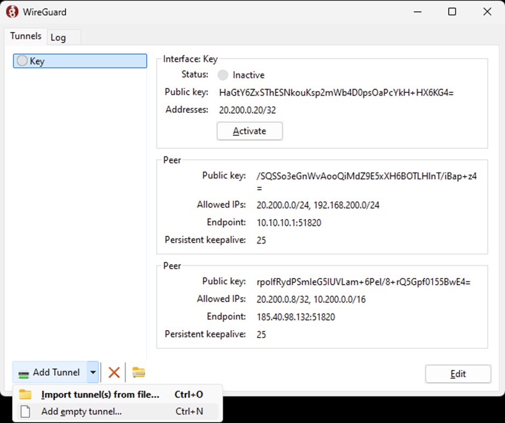Click the folder icon in import menu entry
Screen dimensions: 505x423
(x=25, y=395)
